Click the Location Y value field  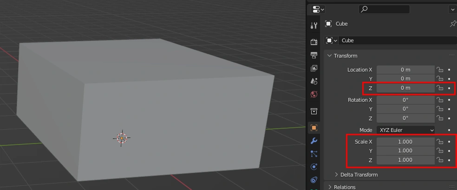(405, 79)
